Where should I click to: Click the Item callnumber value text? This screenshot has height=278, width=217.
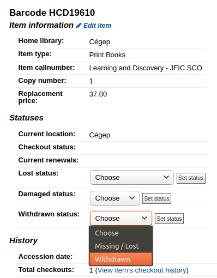point(146,68)
